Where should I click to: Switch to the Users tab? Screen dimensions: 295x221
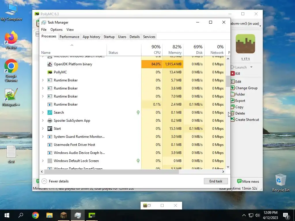pos(122,37)
